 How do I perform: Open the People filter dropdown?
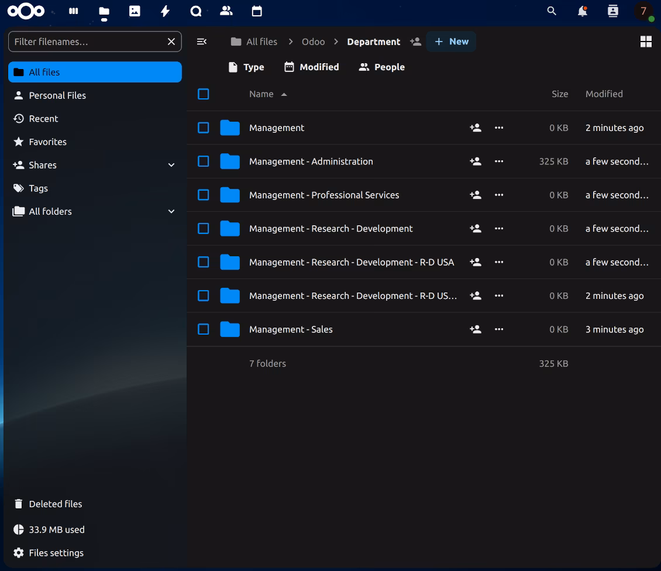point(381,67)
